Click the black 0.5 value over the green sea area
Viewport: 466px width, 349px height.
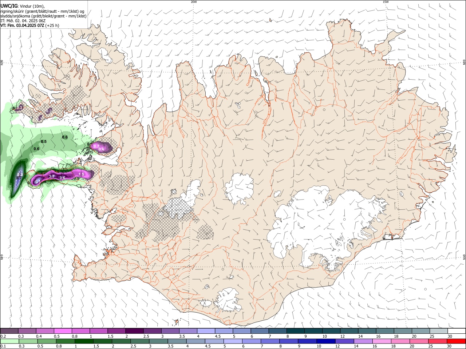pos(44,141)
